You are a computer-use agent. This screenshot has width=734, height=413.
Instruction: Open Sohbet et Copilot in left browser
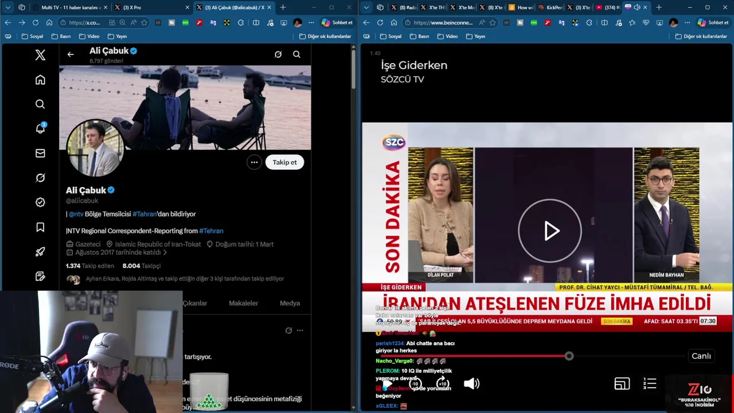[x=338, y=22]
